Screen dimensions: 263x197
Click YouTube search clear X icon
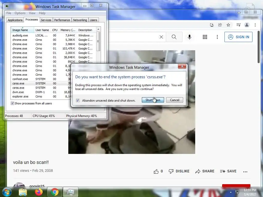coord(161,37)
